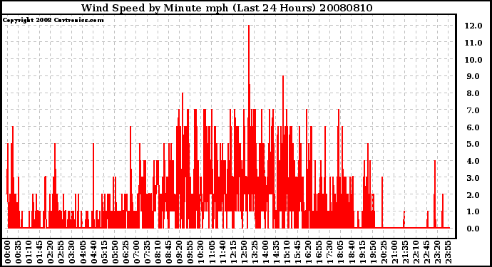This screenshot has width=492, height=267.
Task: Click the 00:00 time label
Action: point(7,252)
